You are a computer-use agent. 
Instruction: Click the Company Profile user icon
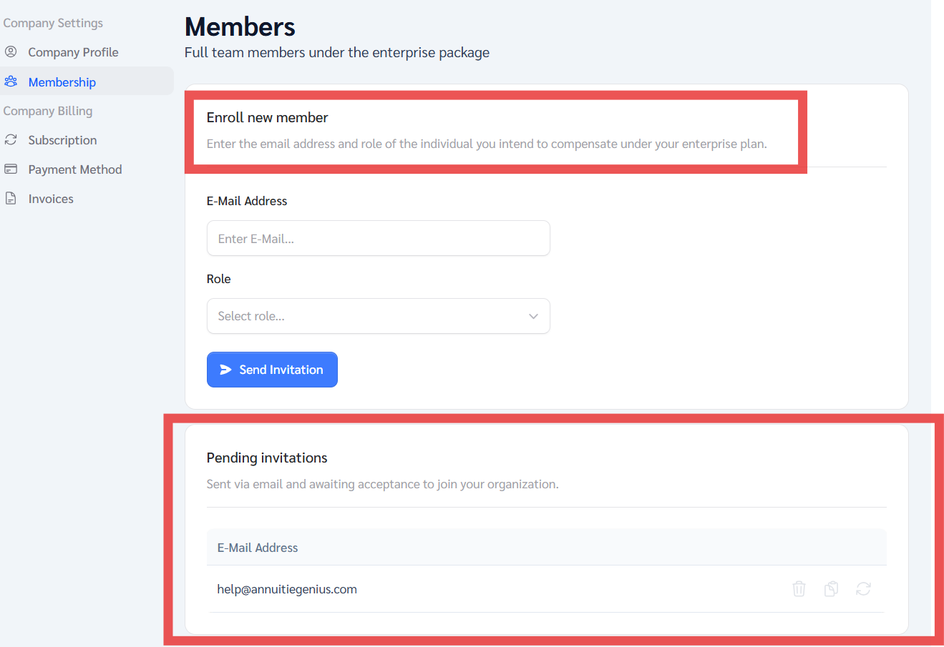click(11, 51)
